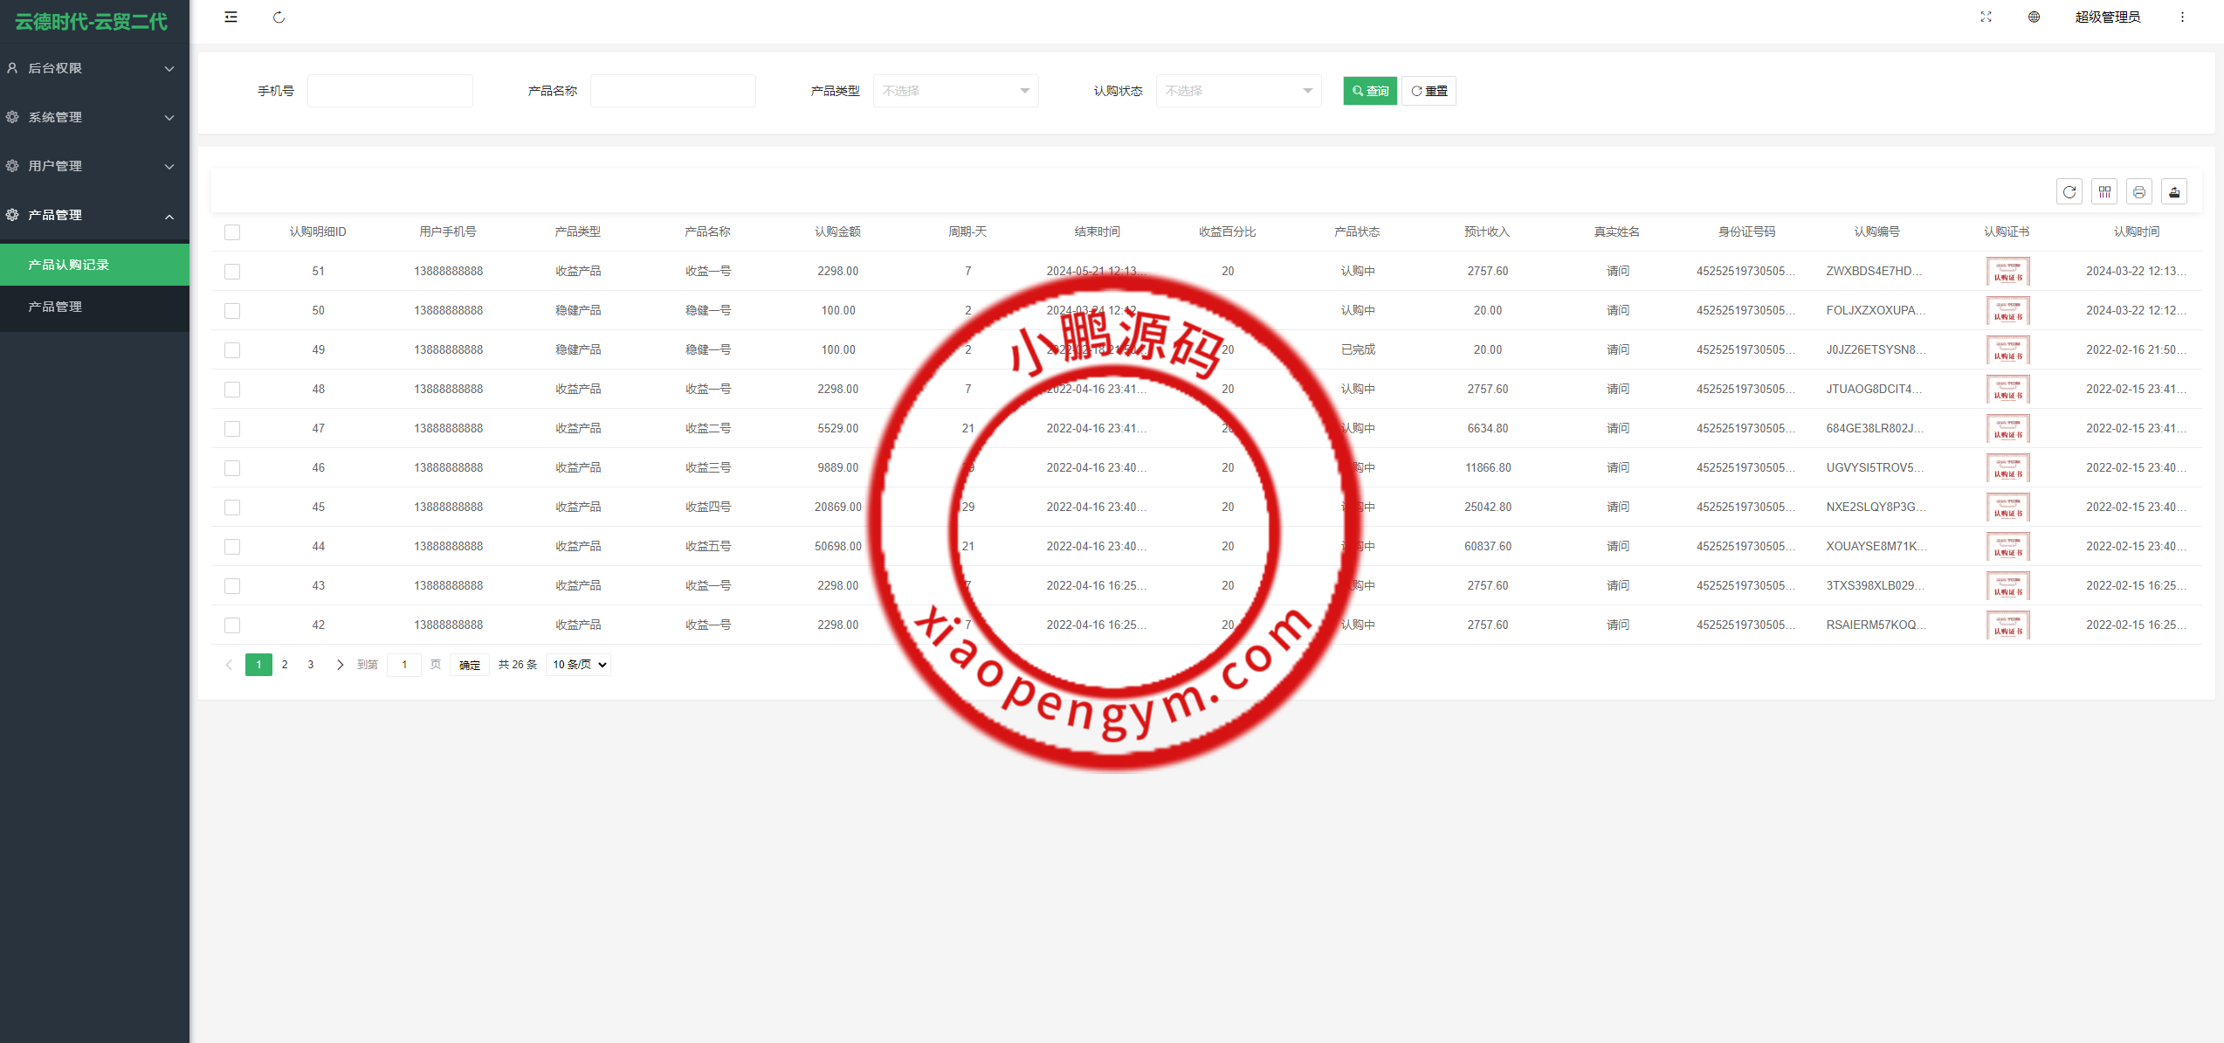The image size is (2224, 1043).
Task: Click the 查询 search button
Action: pyautogui.click(x=1369, y=90)
